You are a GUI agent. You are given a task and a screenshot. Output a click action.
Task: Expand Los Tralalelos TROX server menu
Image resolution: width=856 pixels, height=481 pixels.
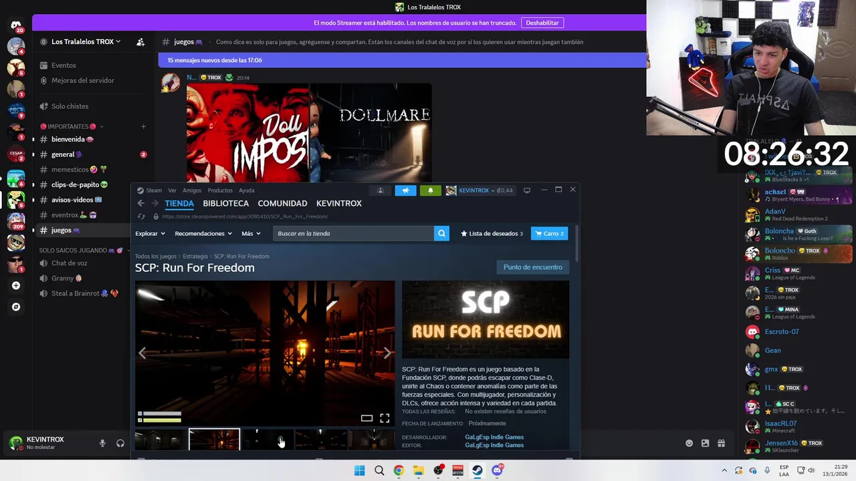[x=86, y=41]
